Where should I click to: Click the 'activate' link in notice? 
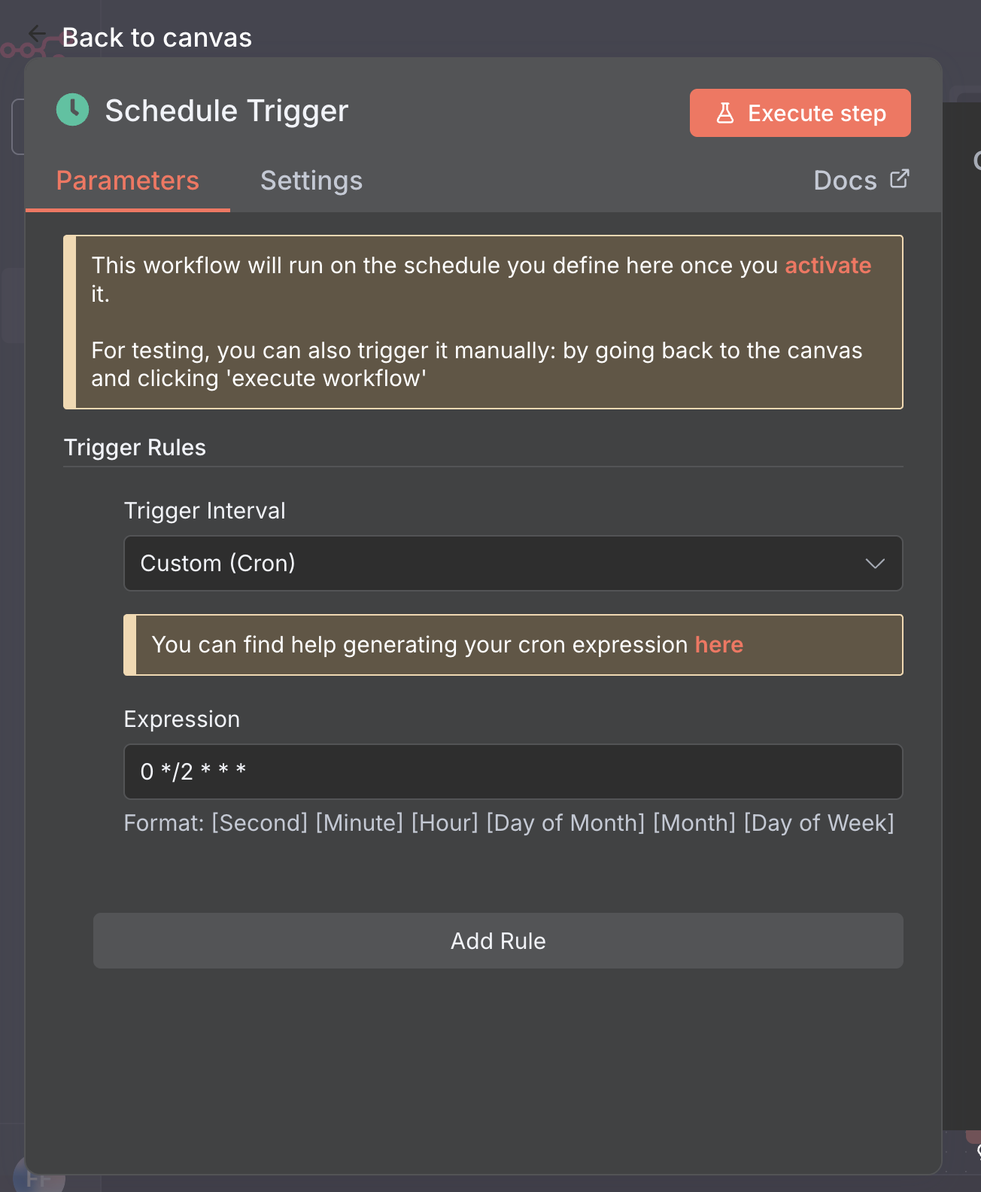pos(828,266)
